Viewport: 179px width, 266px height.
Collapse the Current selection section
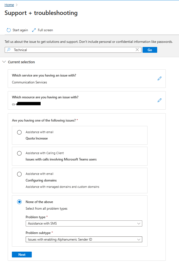point(4,62)
